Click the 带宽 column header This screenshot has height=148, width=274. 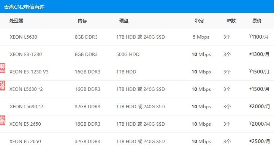(199, 21)
